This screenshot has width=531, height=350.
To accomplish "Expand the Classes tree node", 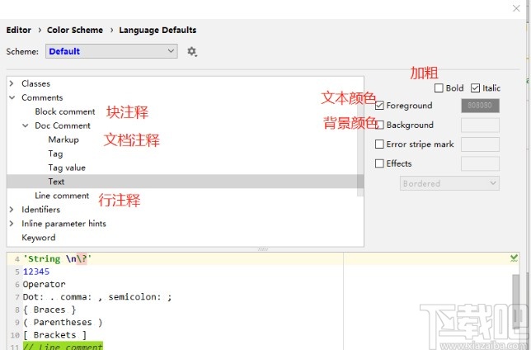I will (12, 83).
